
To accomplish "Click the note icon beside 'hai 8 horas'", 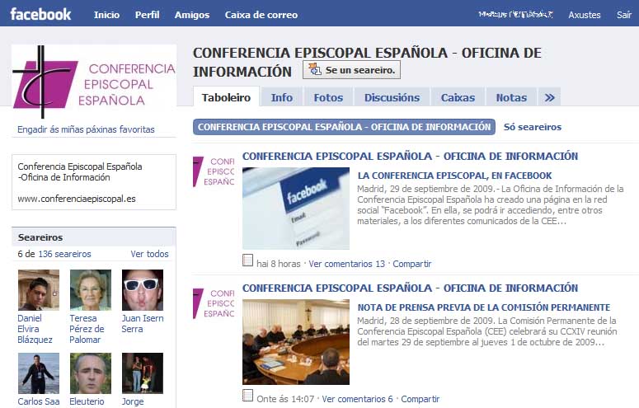I will (x=247, y=260).
